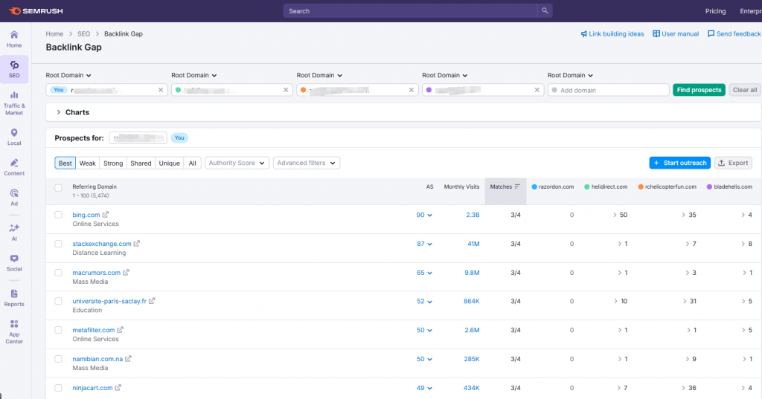Open ninjacart.com external link icon

pyautogui.click(x=118, y=388)
